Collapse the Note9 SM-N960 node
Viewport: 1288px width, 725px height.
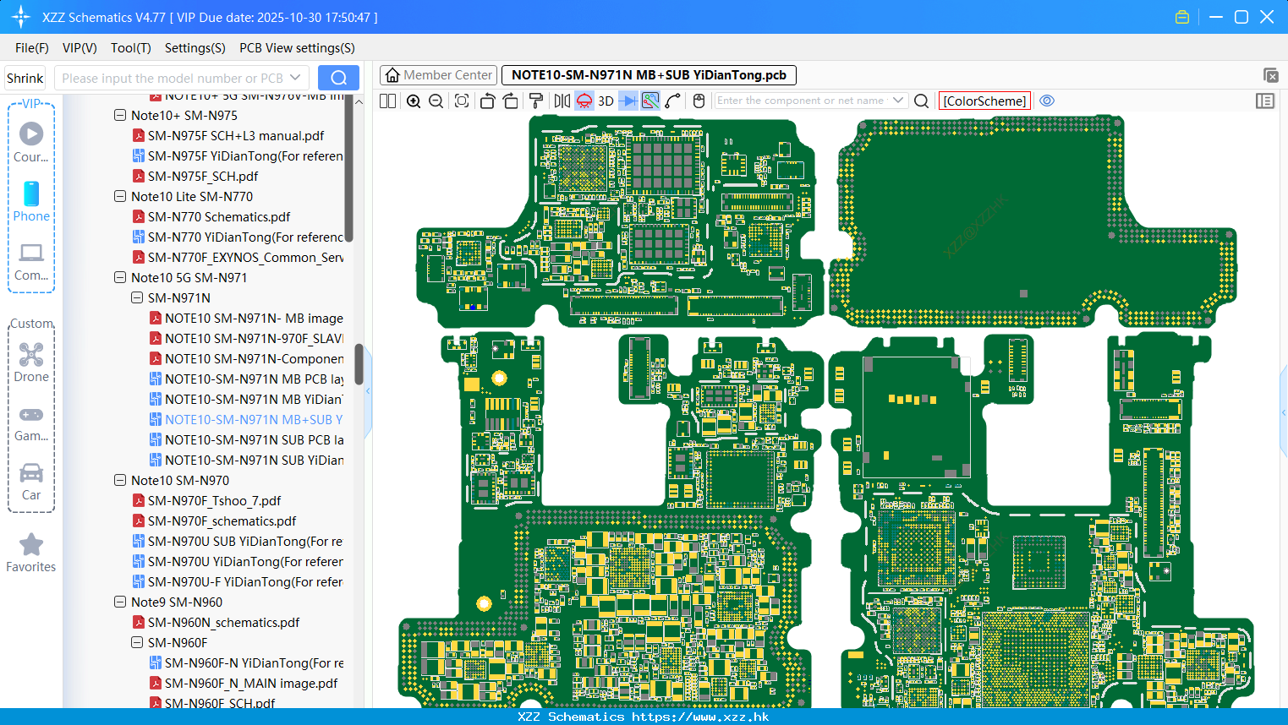coord(120,602)
